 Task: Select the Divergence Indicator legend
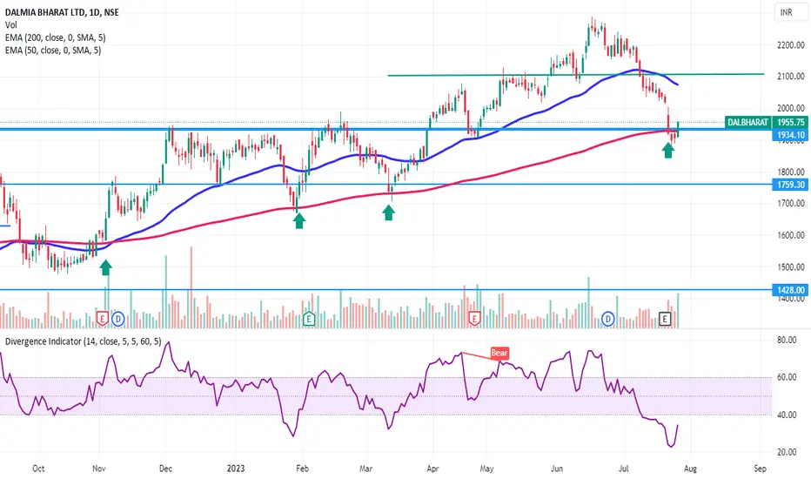tap(84, 341)
